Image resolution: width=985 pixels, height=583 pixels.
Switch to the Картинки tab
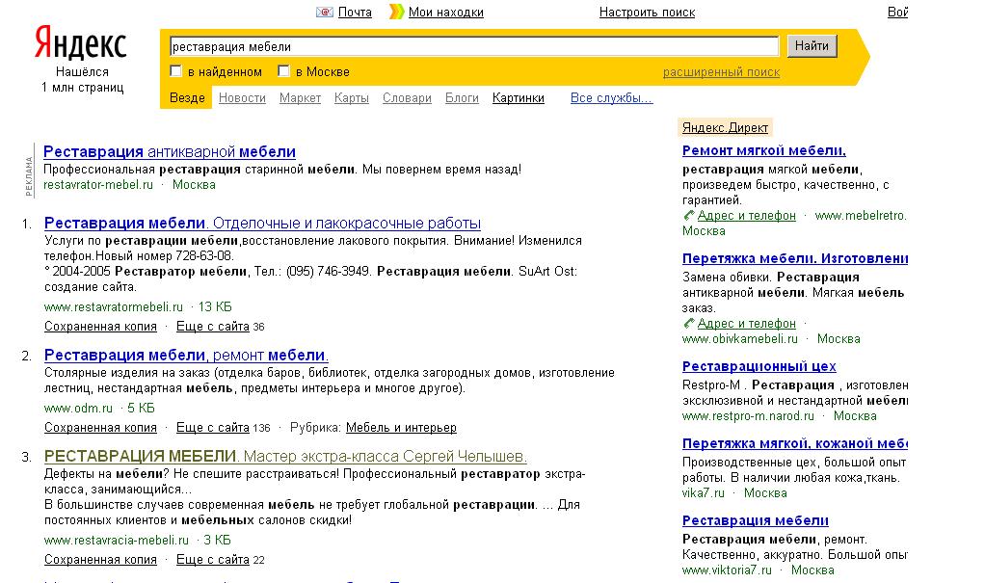pos(518,98)
